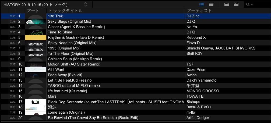Click CUE icon for All I Want

(x=13, y=70)
